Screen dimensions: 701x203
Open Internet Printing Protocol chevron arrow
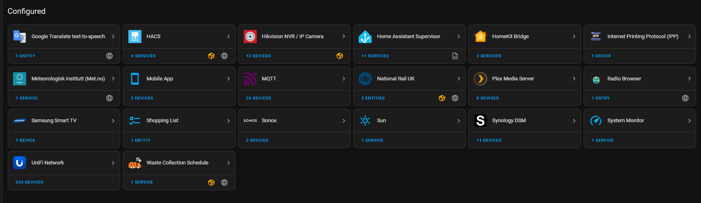click(689, 37)
